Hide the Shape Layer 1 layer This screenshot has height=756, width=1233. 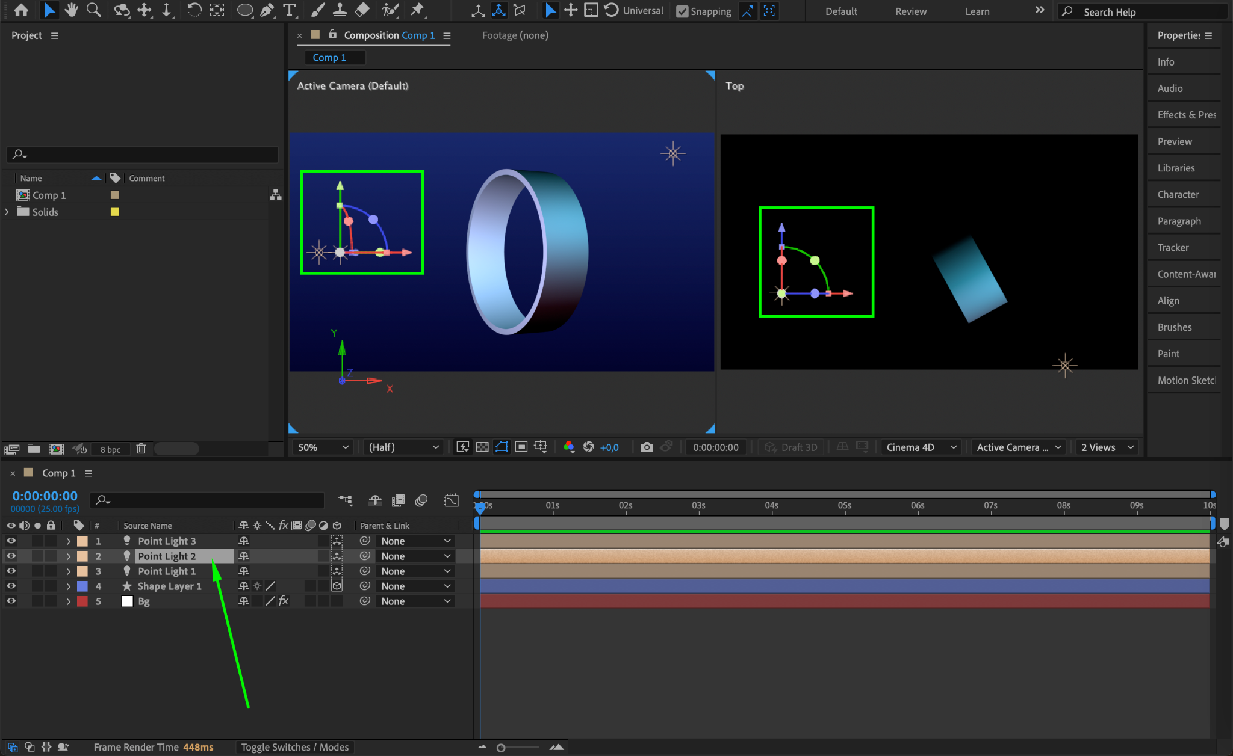coord(11,586)
